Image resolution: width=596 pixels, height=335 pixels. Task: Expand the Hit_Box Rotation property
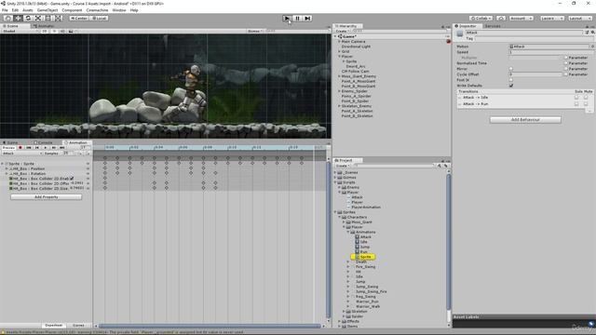point(7,173)
